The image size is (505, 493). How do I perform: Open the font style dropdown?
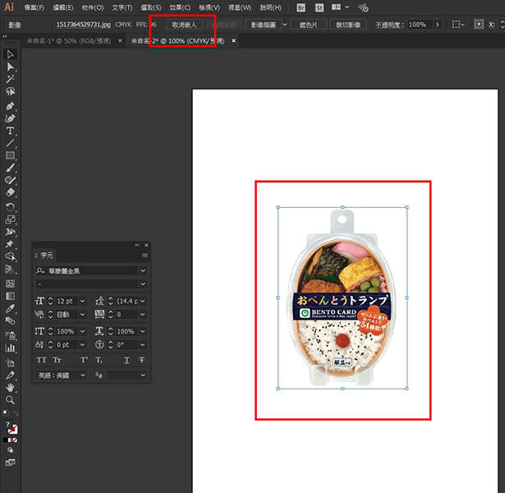click(x=143, y=284)
